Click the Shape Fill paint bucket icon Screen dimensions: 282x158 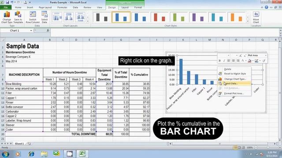[249, 61]
